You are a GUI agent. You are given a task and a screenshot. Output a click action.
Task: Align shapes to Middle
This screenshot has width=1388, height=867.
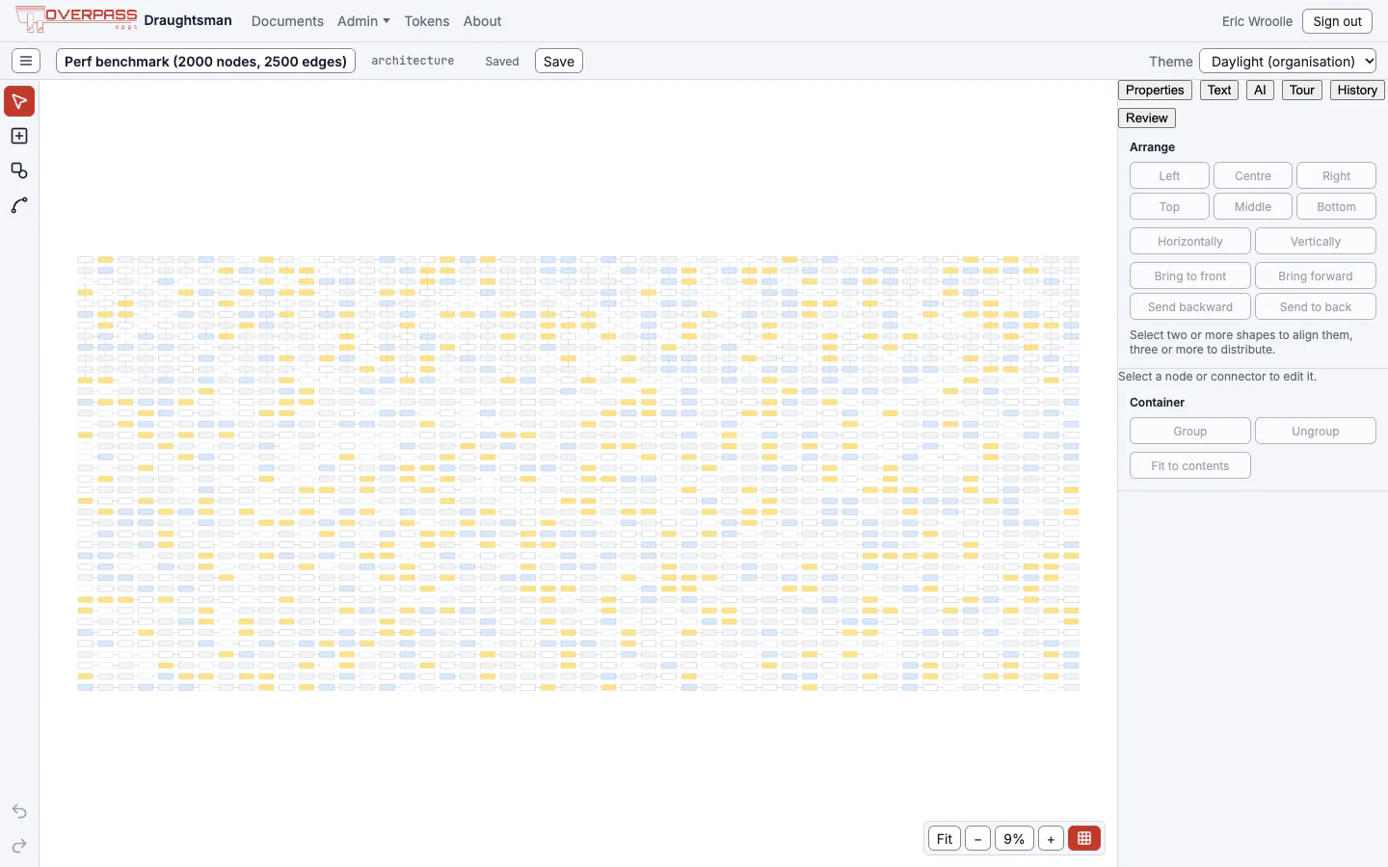click(1253, 206)
